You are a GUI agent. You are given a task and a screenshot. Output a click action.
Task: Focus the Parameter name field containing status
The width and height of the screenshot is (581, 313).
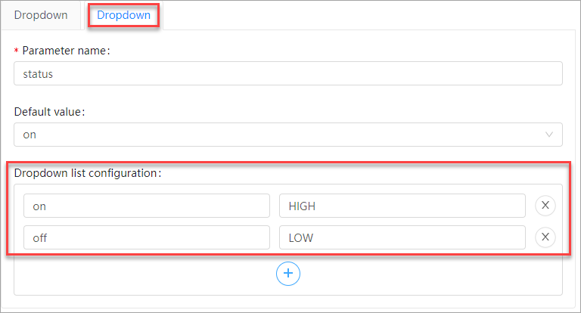coord(287,73)
